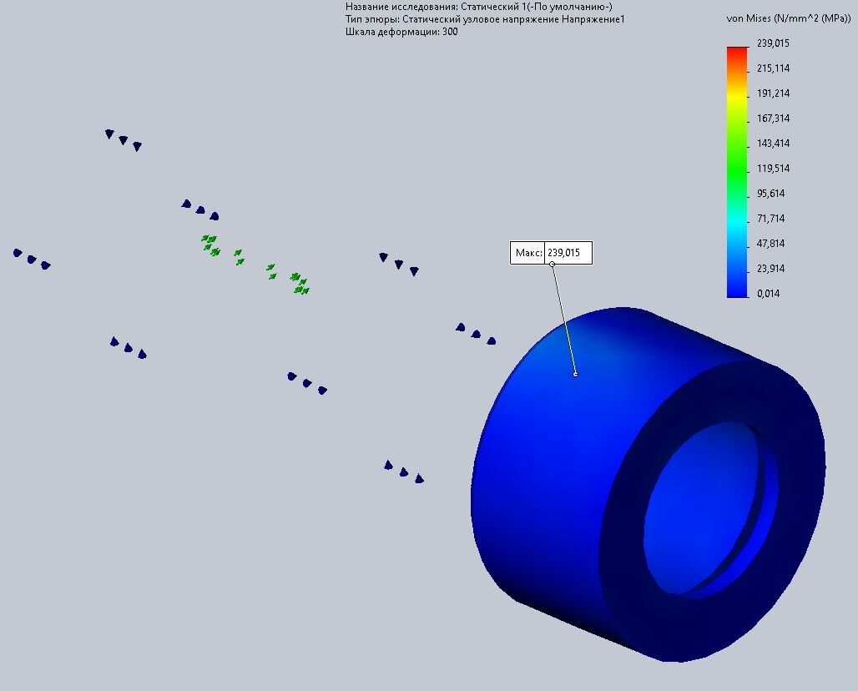Screen dimensions: 858x691
Task: Click the Шкала деформации: 300 text
Action: tap(401, 32)
